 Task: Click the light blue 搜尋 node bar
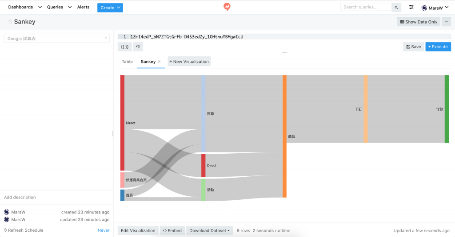(204, 113)
